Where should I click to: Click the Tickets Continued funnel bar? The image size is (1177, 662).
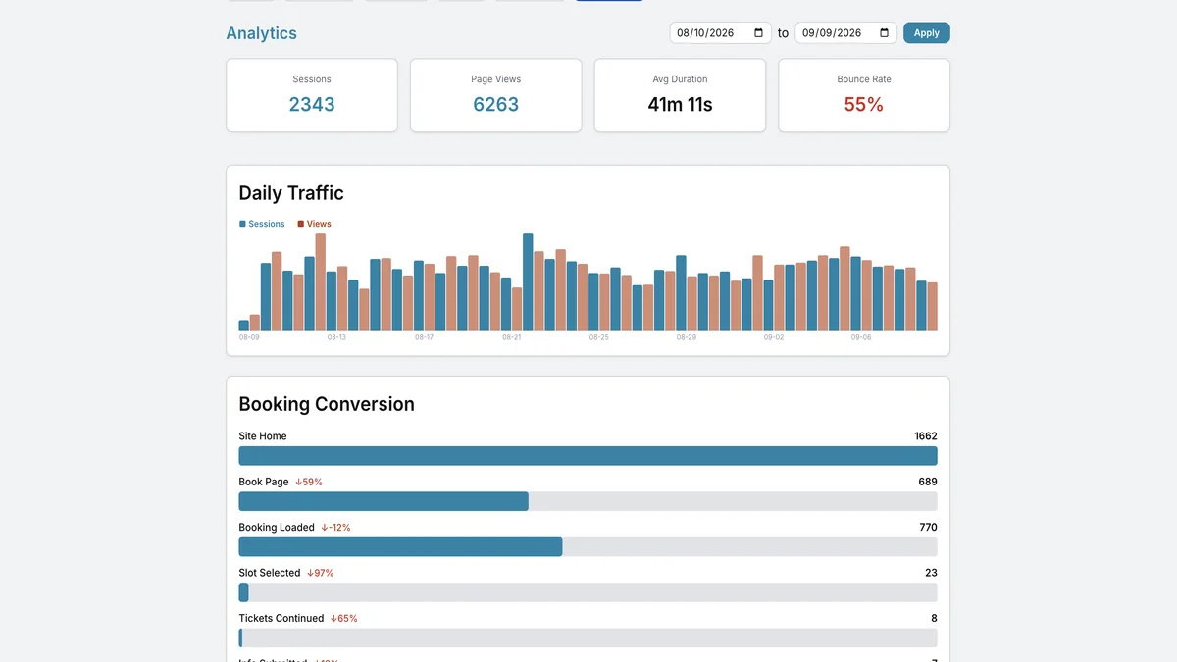588,637
